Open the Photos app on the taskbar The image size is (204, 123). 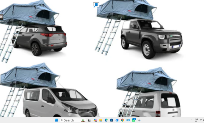128,120
